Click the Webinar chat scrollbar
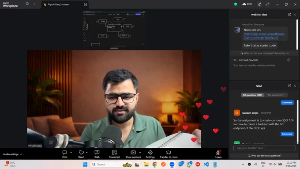The width and height of the screenshot is (300, 169). tap(297, 35)
